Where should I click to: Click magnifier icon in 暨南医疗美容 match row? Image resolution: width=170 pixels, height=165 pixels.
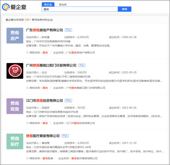pos(27,158)
